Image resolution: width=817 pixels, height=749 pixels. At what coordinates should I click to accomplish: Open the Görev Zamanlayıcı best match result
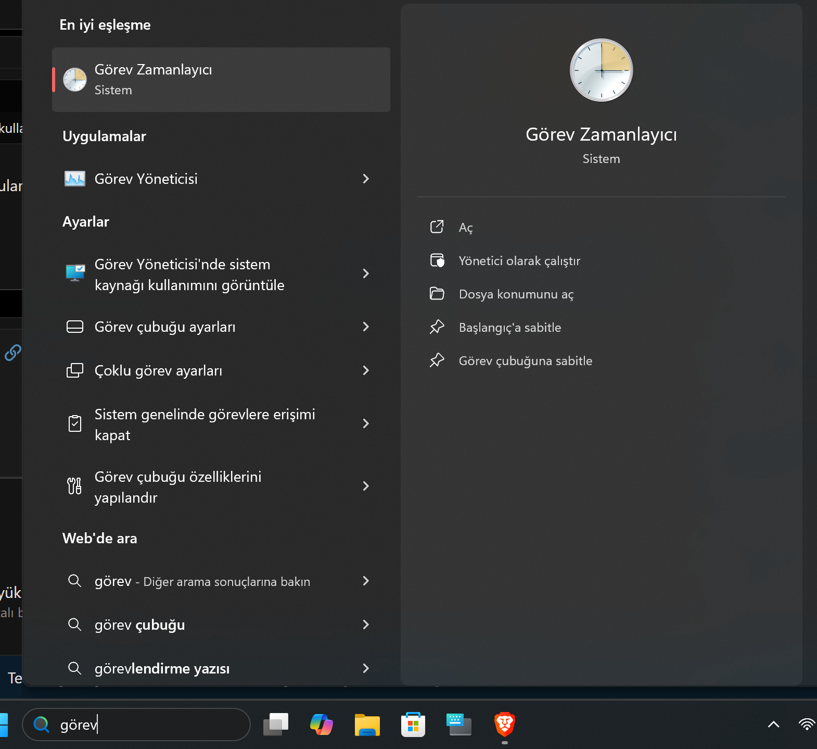coord(221,80)
